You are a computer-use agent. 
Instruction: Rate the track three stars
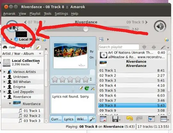click(70, 79)
